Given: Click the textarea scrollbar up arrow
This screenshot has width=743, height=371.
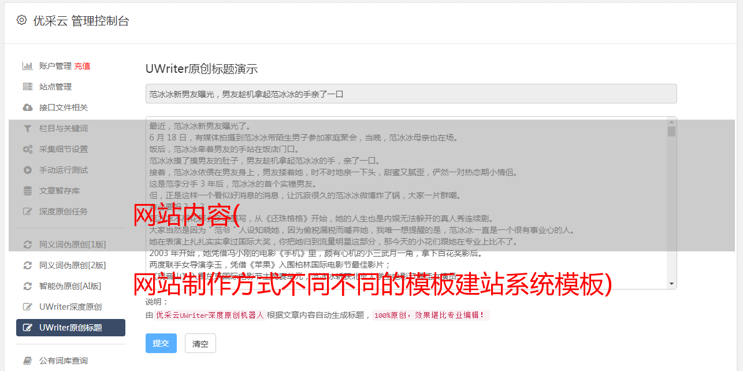Looking at the screenshot, I should pos(671,122).
